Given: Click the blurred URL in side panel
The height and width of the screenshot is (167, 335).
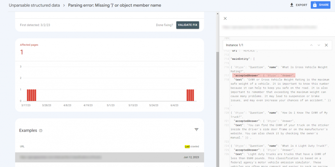Looking at the screenshot, I should point(269,27).
